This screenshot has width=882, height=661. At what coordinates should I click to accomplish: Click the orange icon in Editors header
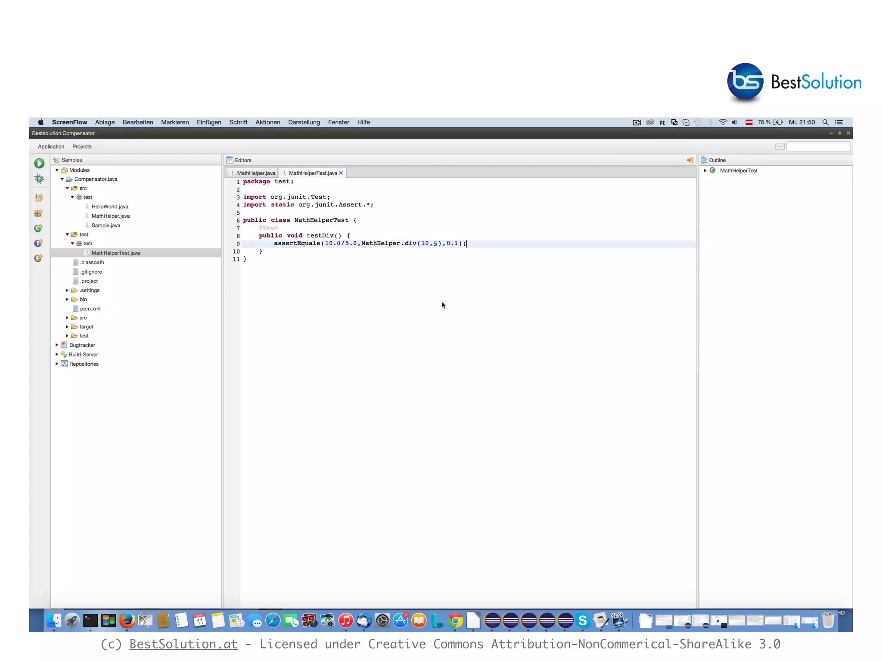click(x=690, y=160)
